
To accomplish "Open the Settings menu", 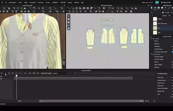I will tap(77, 2).
